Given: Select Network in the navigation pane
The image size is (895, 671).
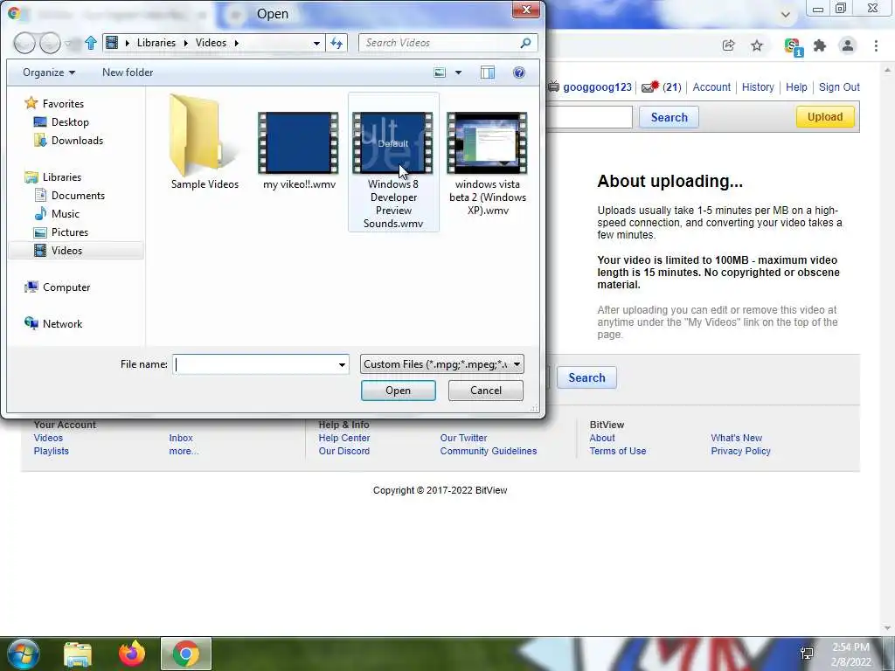Looking at the screenshot, I should (53, 323).
